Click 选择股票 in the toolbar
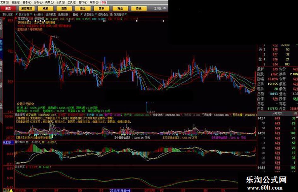Image resolution: width=298 pixels, height=192 pixels. click(x=51, y=15)
